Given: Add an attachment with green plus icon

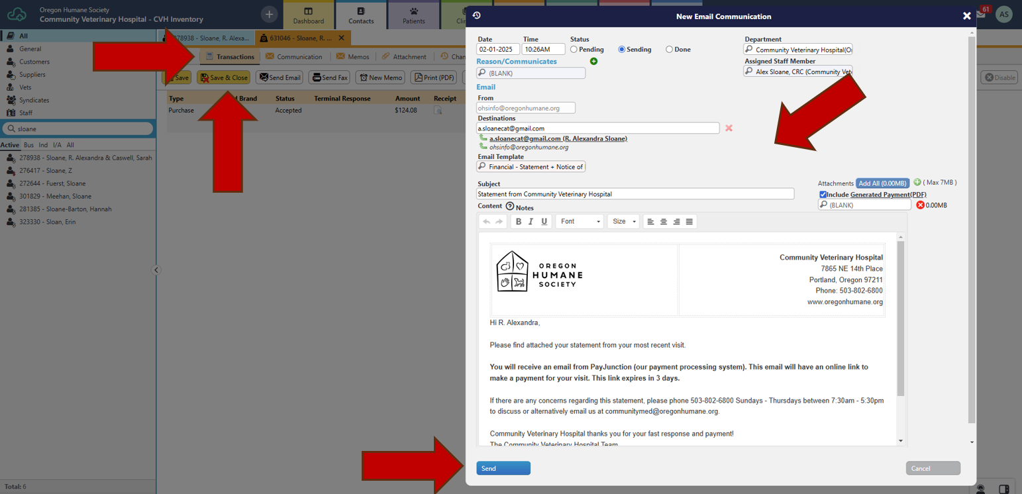Looking at the screenshot, I should (917, 182).
